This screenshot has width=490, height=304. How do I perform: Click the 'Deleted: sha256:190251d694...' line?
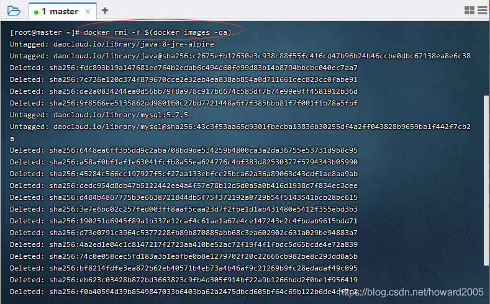(x=183, y=221)
